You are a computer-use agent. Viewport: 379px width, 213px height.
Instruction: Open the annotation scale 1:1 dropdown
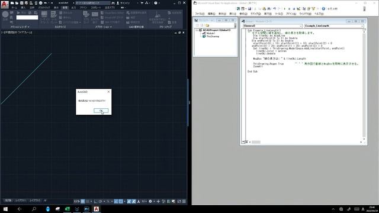click(144, 201)
